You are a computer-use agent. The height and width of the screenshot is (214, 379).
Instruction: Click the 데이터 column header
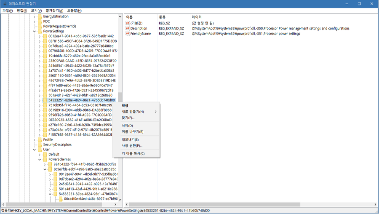[x=197, y=17]
